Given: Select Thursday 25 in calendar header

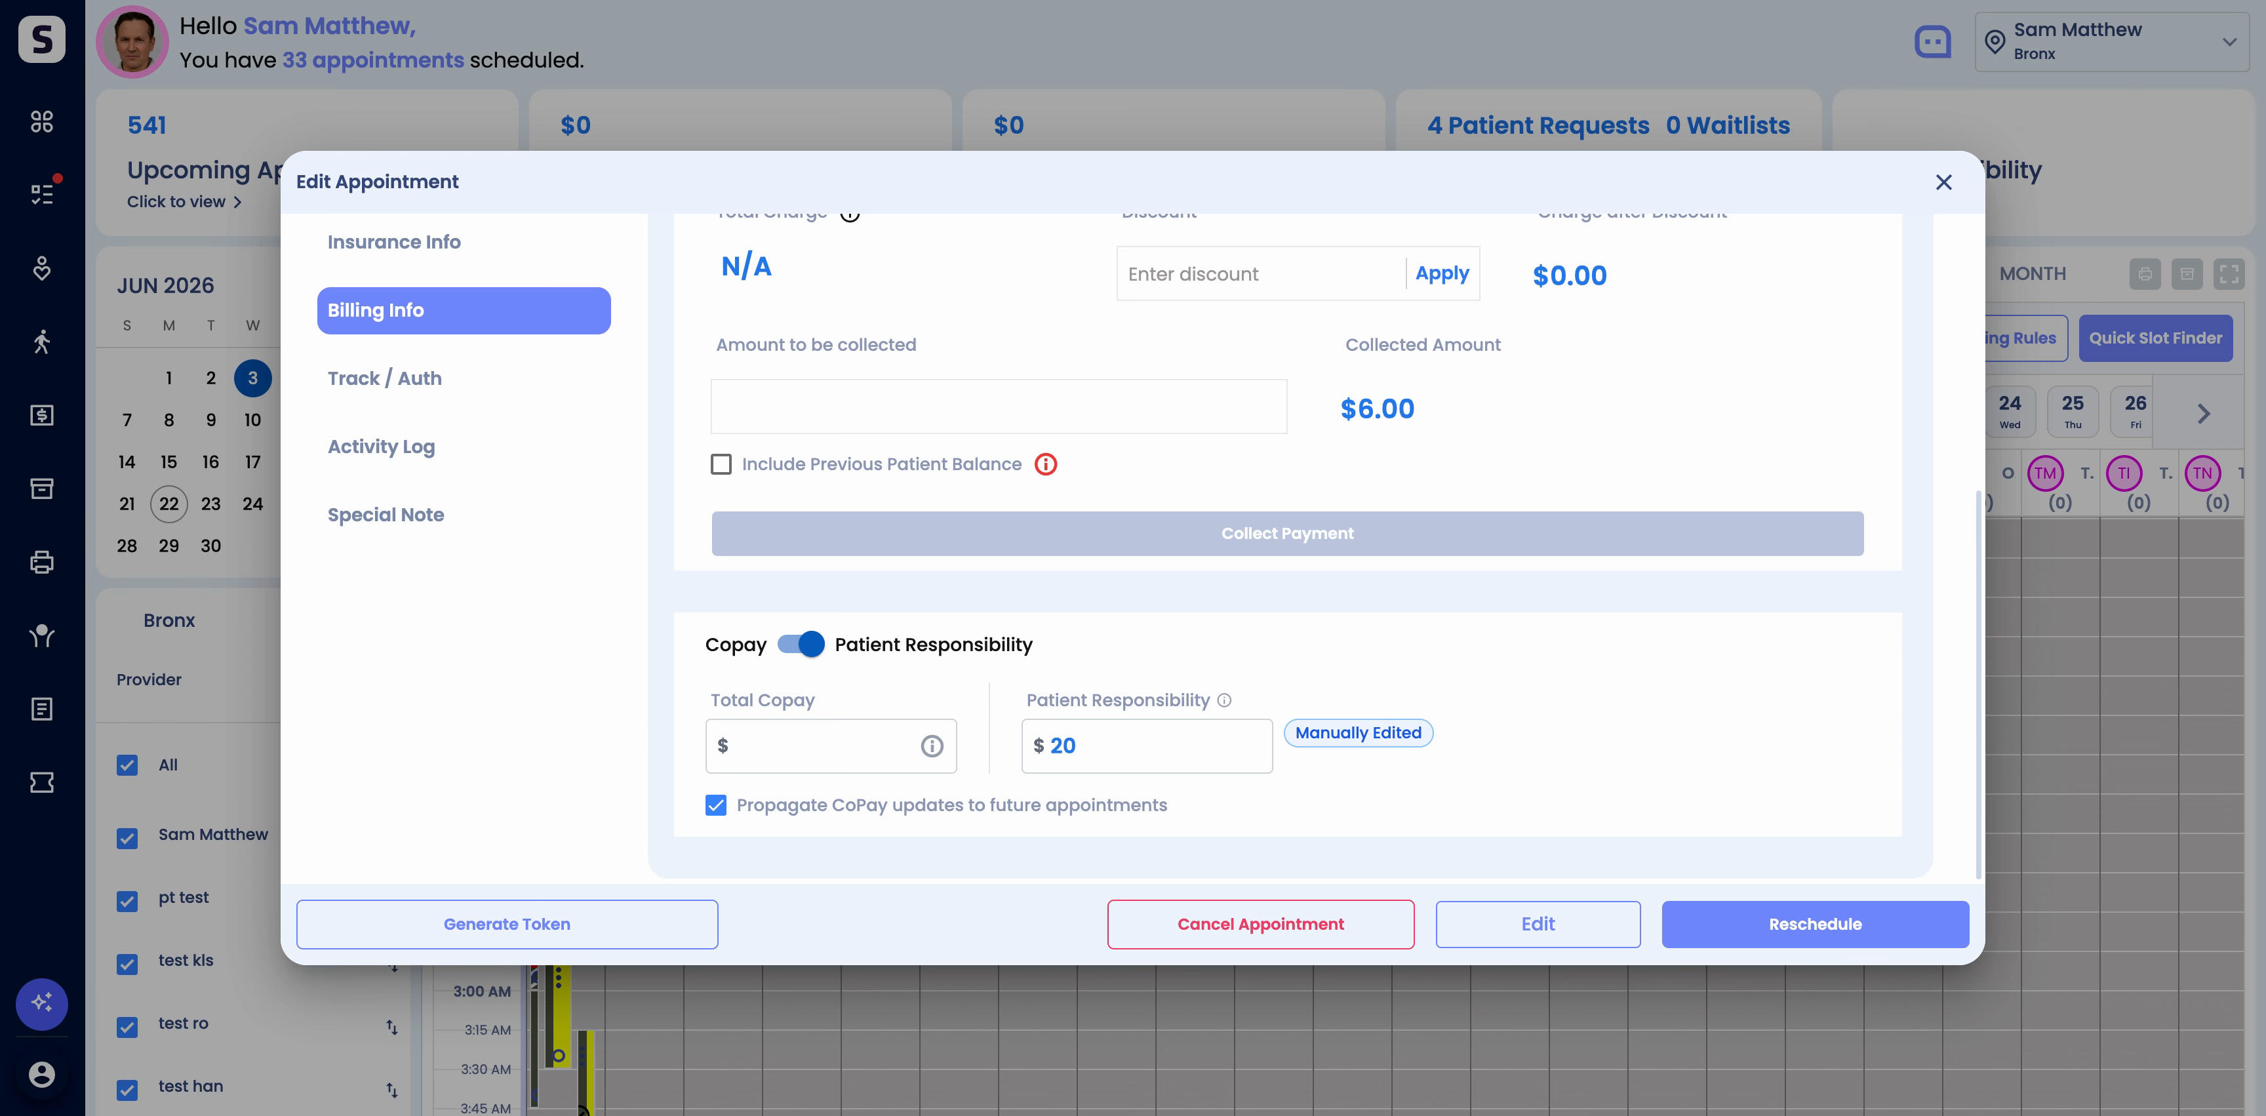Looking at the screenshot, I should 2073,412.
